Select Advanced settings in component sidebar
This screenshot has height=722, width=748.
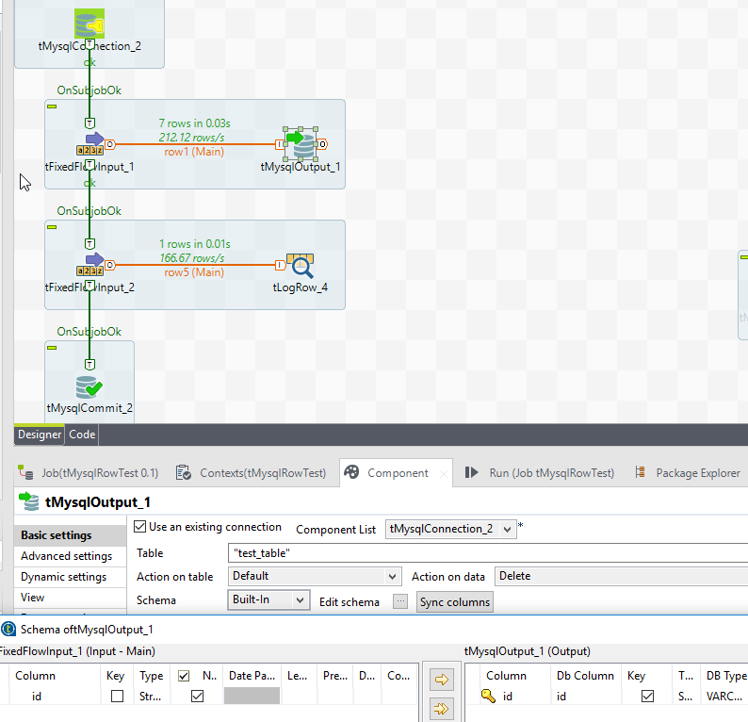(x=71, y=556)
